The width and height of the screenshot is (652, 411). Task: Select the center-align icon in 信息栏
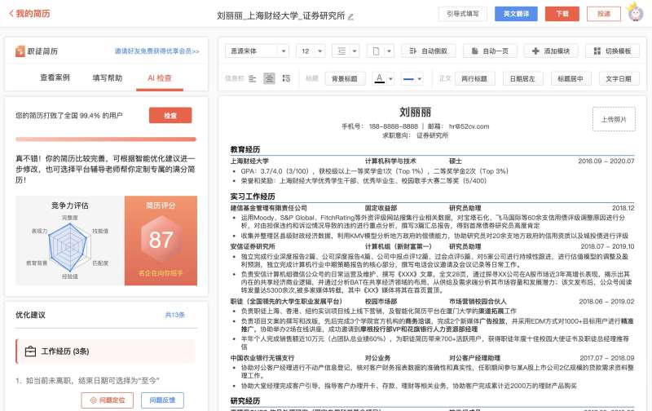(x=270, y=78)
